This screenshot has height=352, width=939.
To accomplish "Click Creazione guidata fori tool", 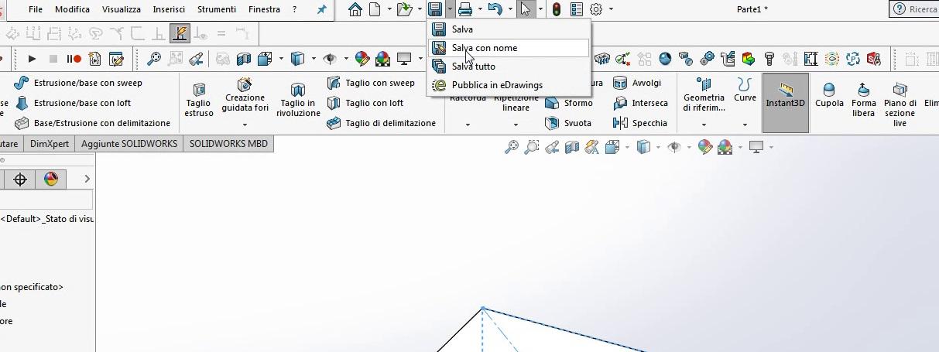I will pyautogui.click(x=245, y=94).
